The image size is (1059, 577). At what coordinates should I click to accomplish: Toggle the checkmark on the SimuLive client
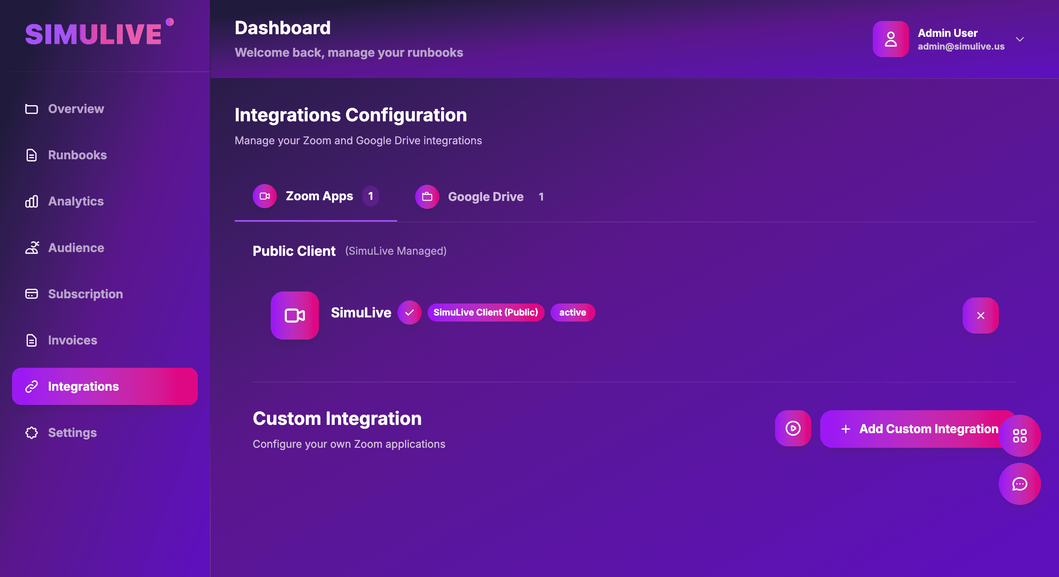point(410,312)
